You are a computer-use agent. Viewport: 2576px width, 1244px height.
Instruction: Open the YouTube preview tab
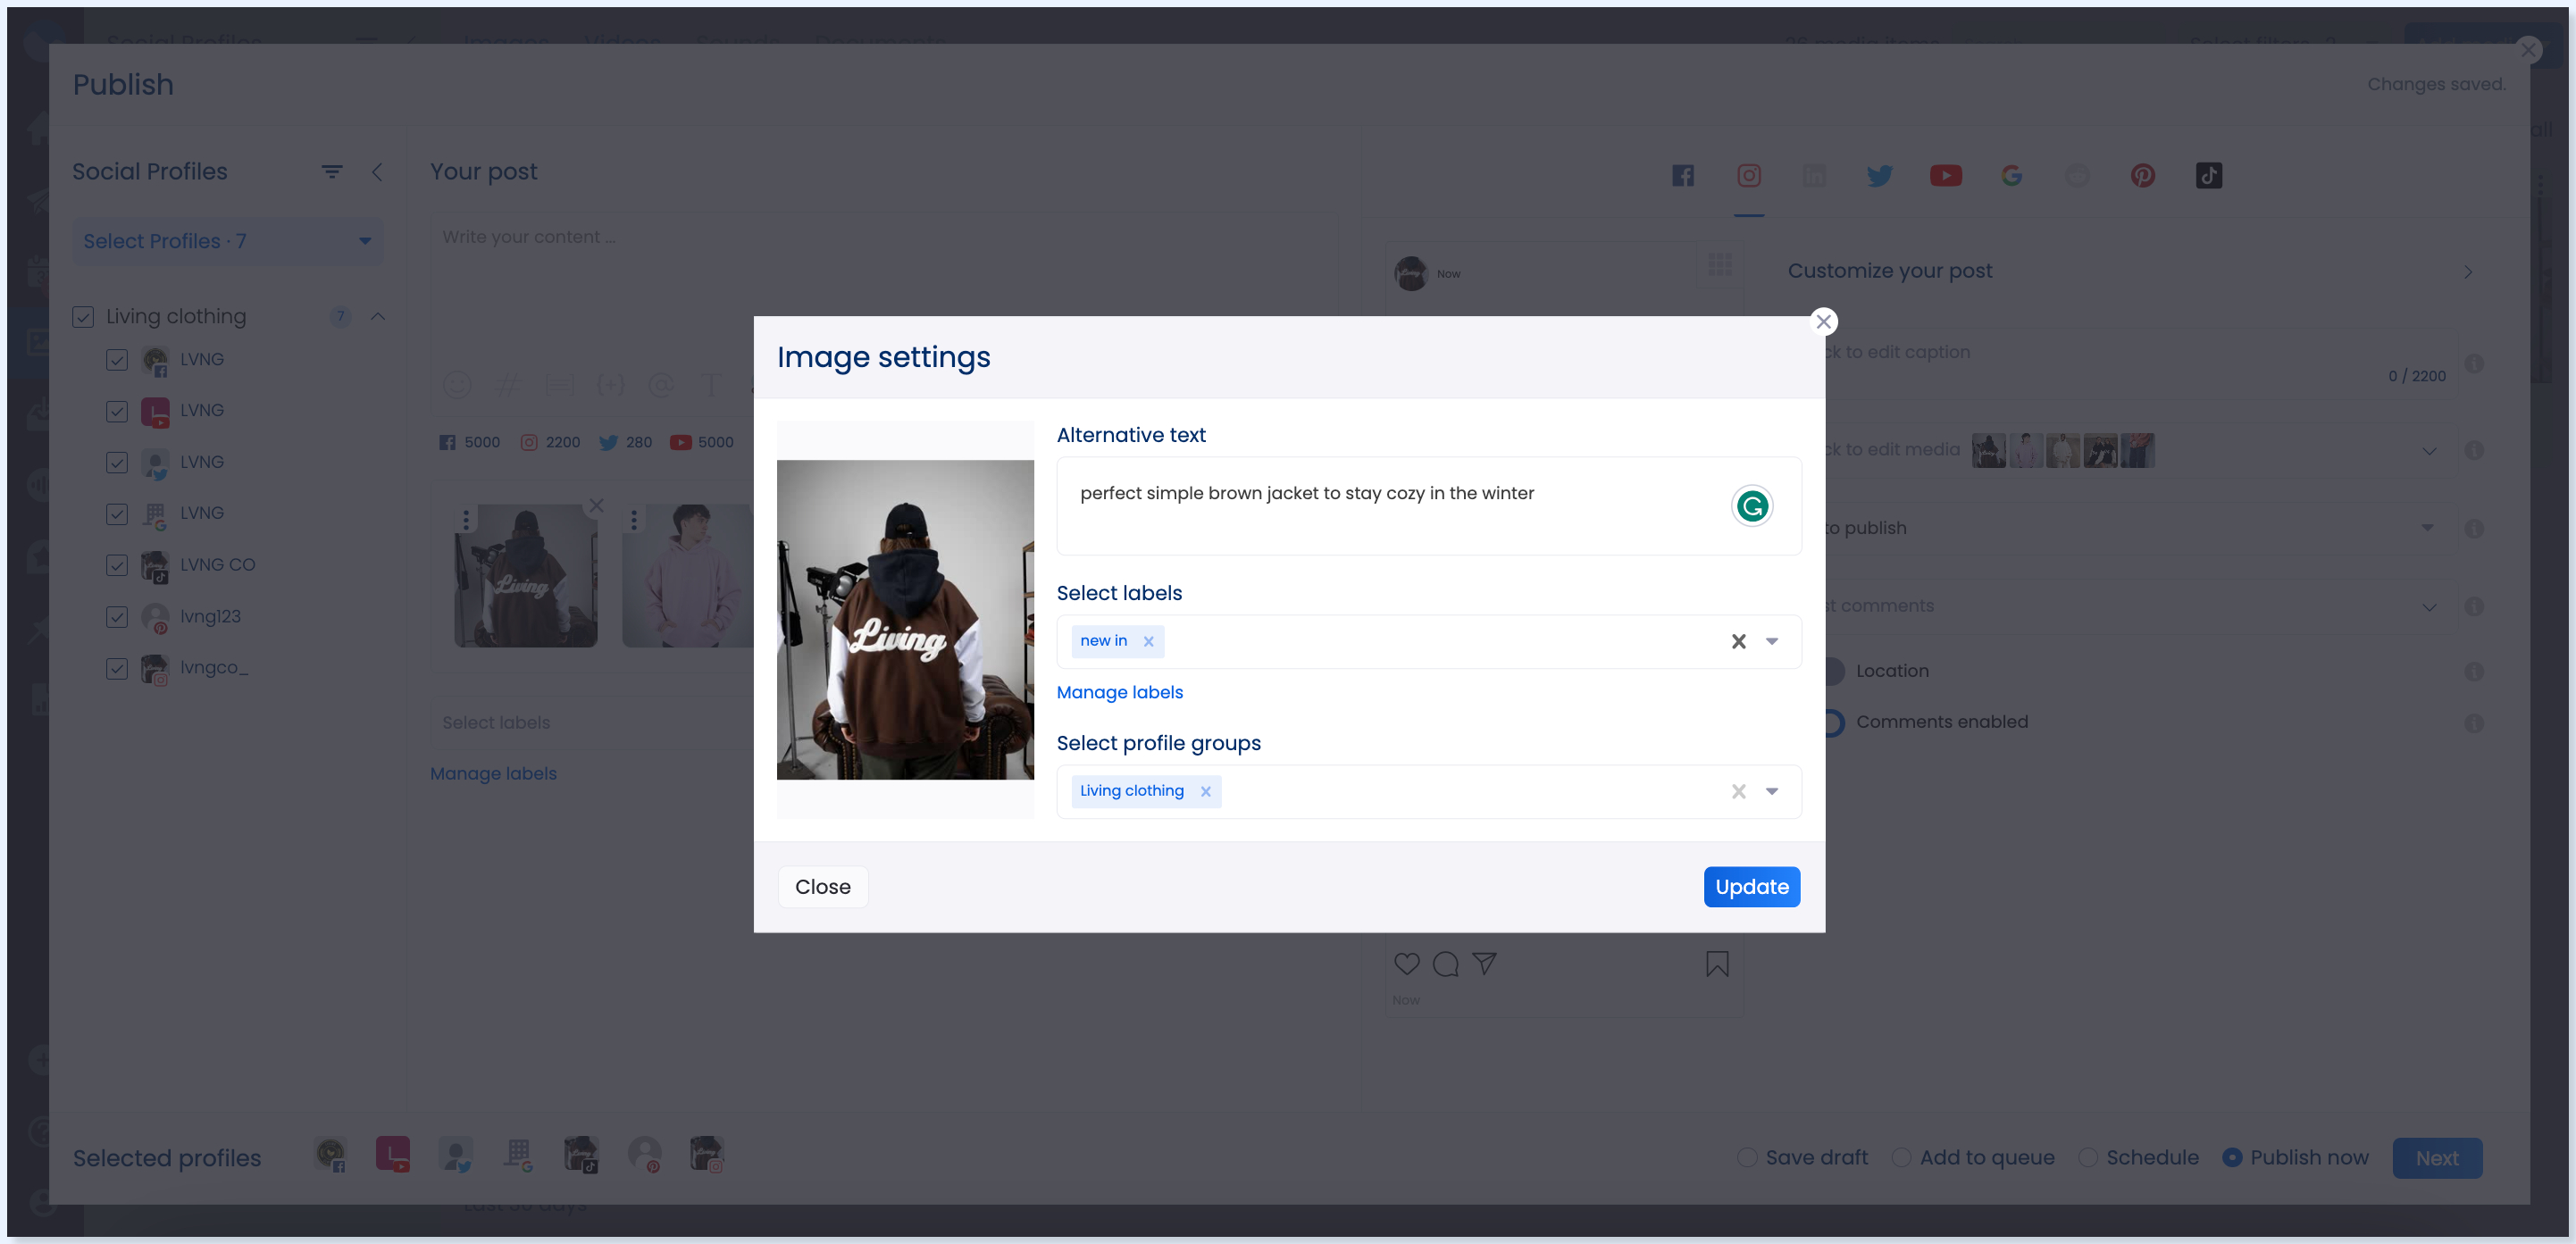coord(1945,176)
